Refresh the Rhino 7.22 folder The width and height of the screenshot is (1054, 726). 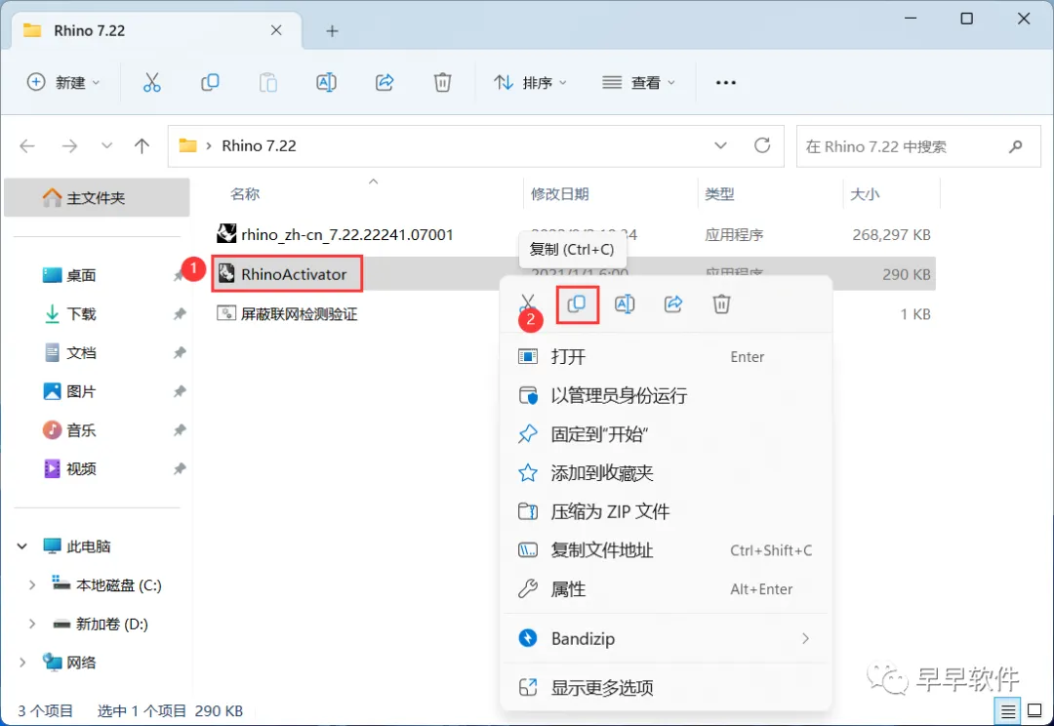point(762,145)
